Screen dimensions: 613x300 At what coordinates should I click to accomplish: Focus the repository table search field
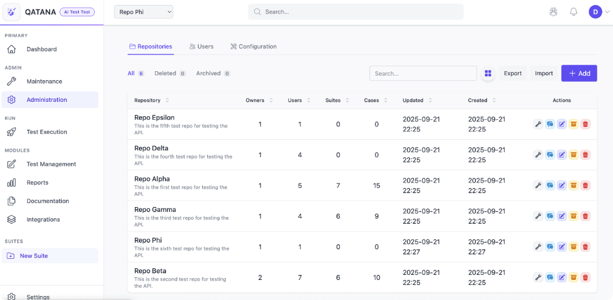(x=423, y=73)
